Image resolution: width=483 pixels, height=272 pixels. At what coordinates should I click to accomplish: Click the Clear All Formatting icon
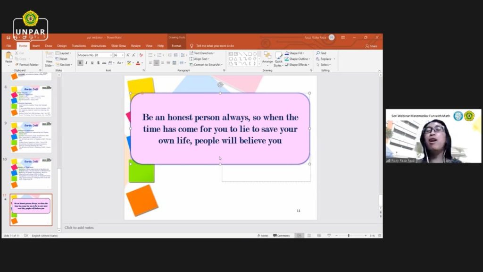pyautogui.click(x=141, y=55)
